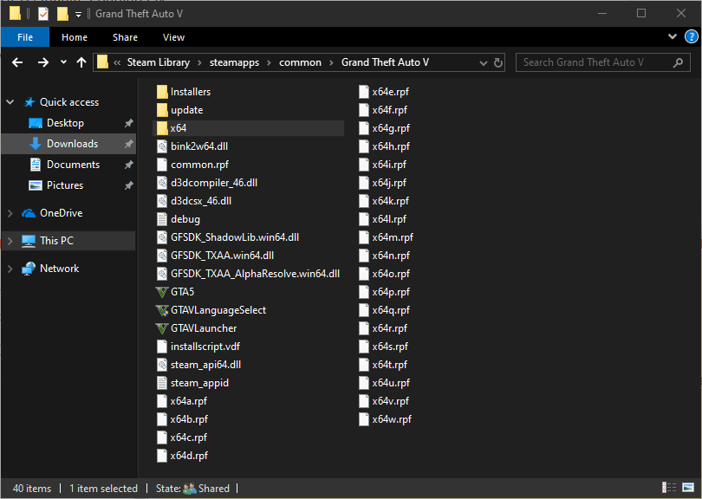Open the address bar history dropdown

click(x=481, y=62)
